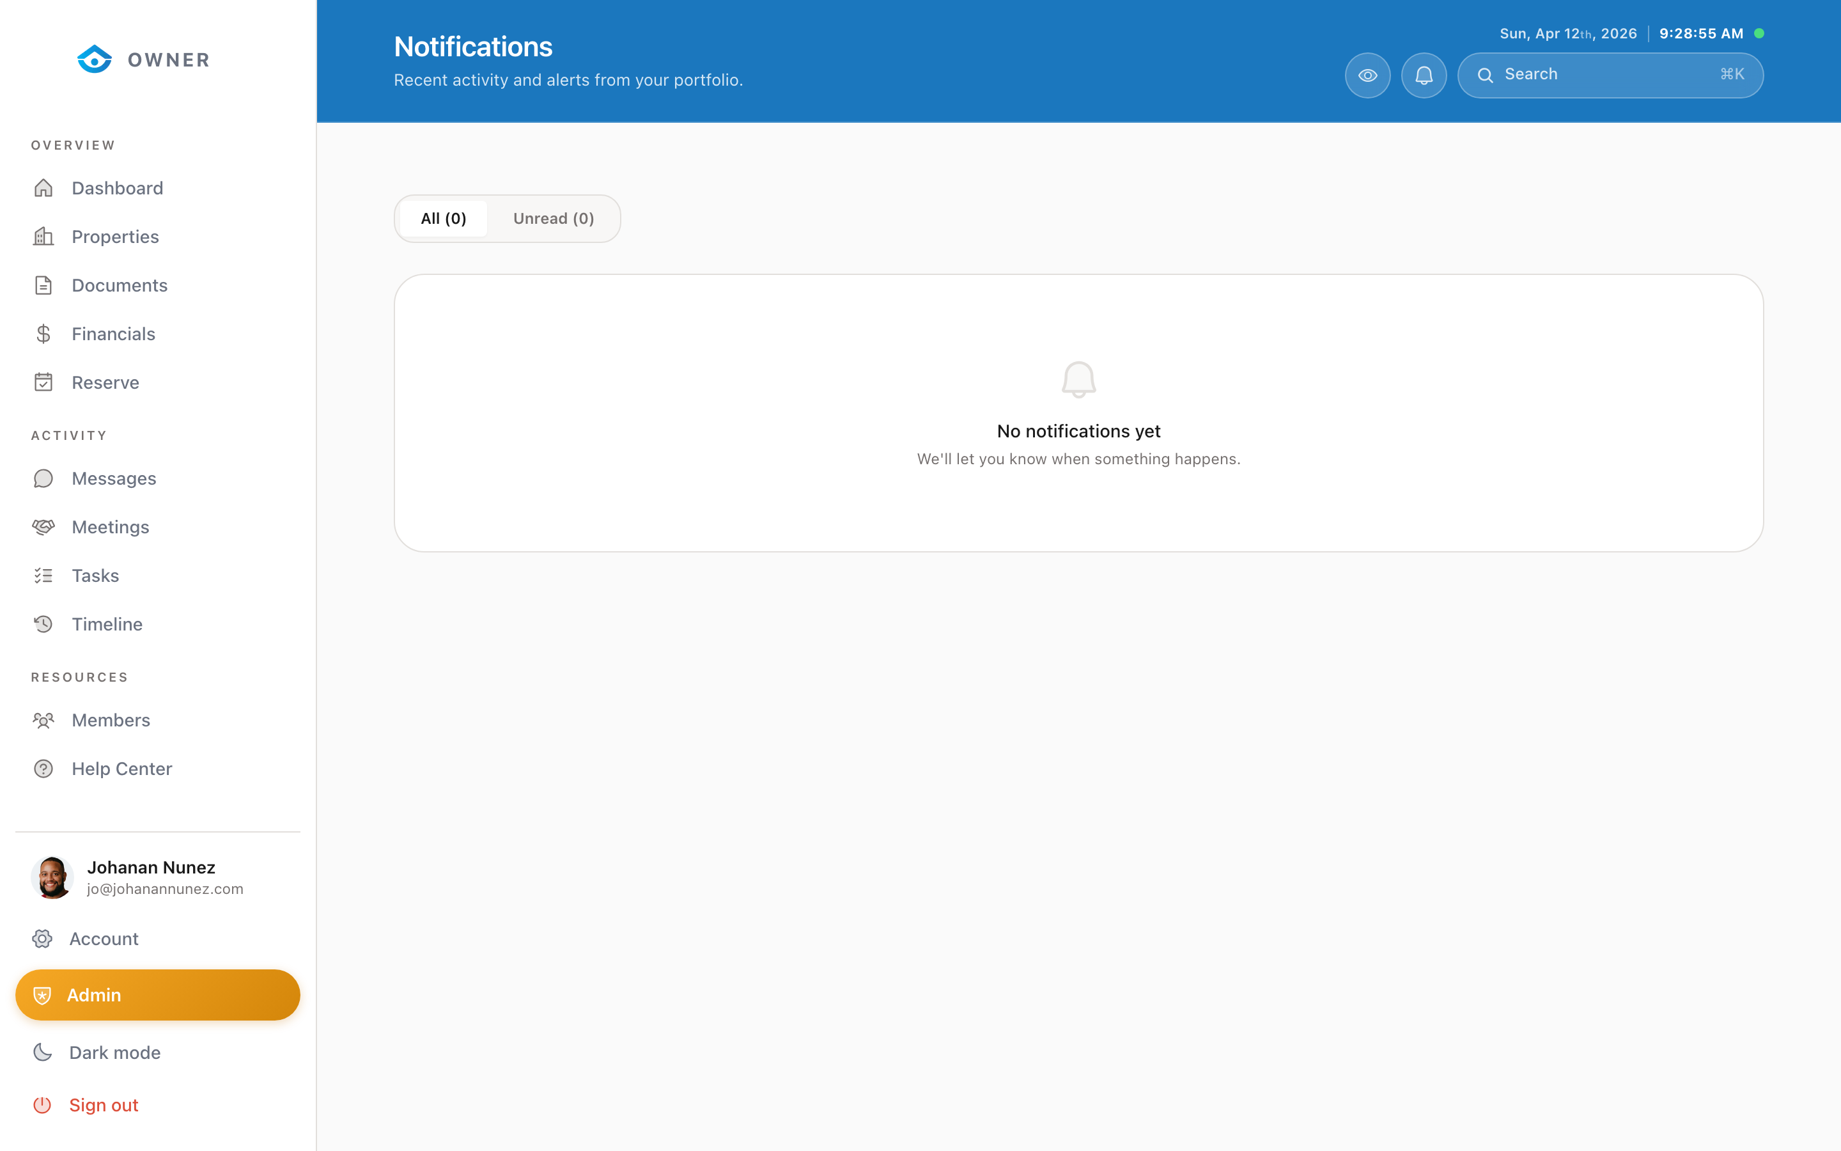The image size is (1841, 1151).
Task: Open Messages using the chat bubble icon
Action: 43,478
